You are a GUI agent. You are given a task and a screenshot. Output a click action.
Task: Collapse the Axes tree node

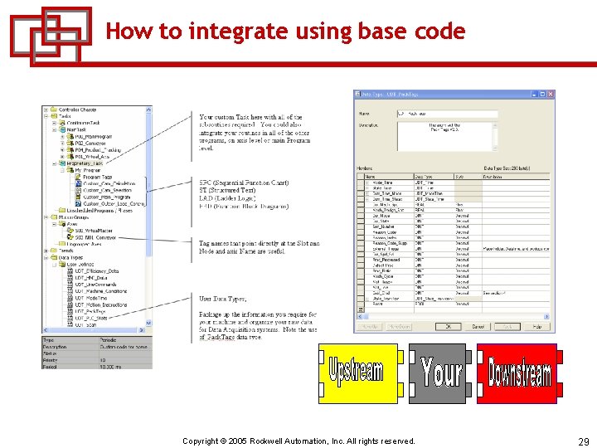(x=54, y=224)
